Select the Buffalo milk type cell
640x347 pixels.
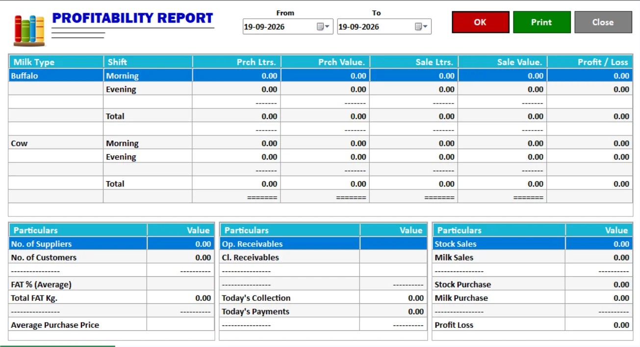tap(56, 76)
